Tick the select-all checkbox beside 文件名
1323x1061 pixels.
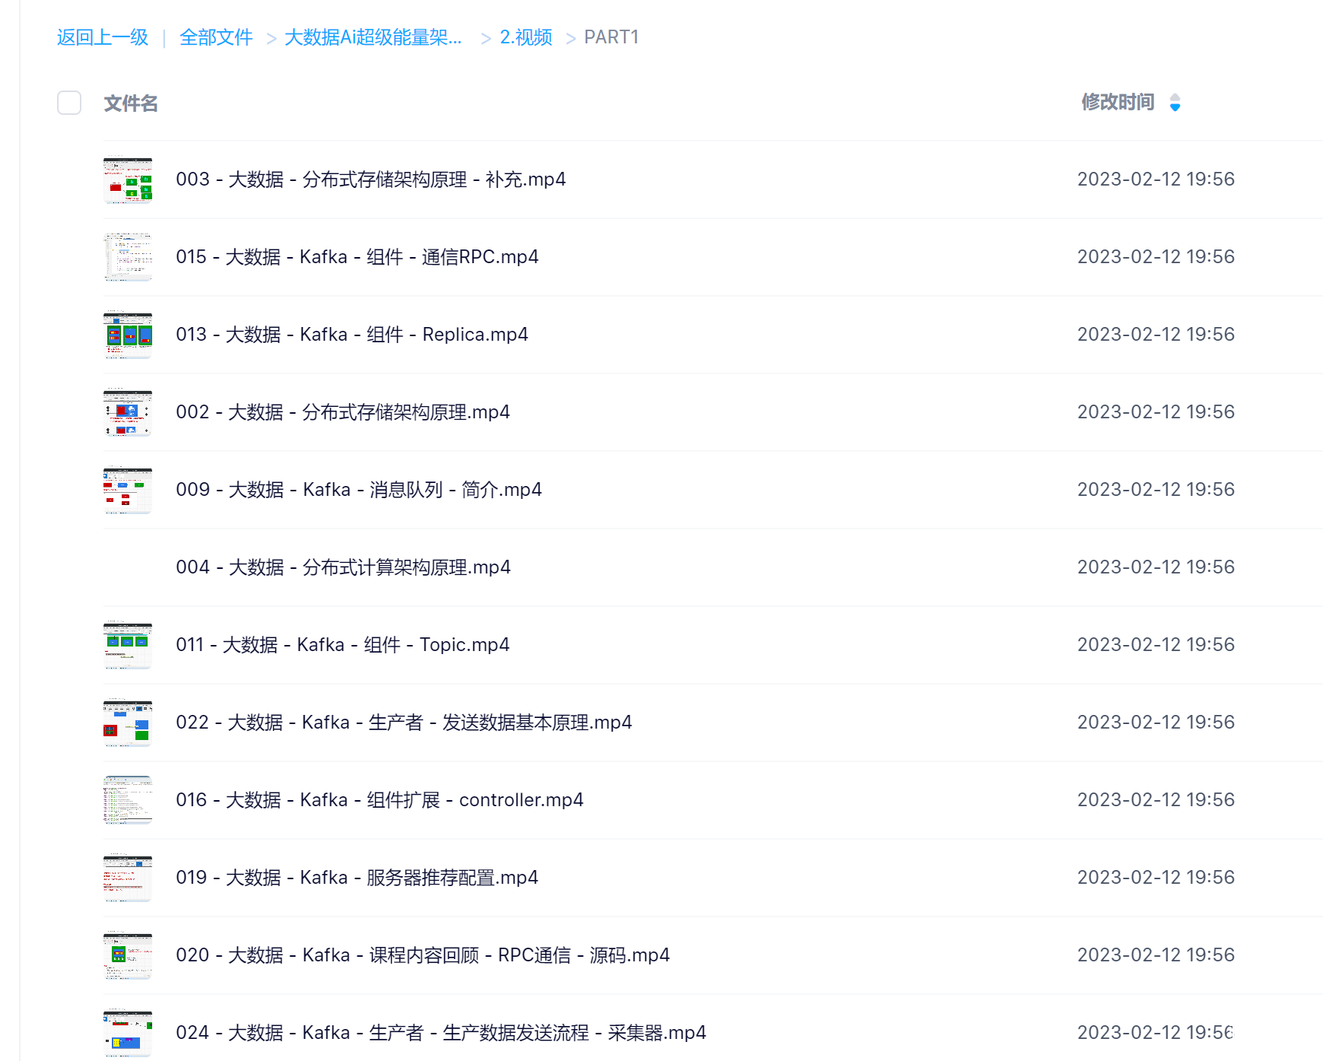tap(69, 103)
